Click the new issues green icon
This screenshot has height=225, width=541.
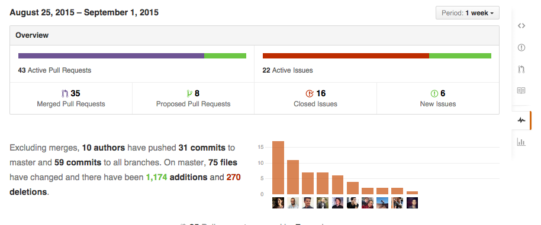coord(434,93)
